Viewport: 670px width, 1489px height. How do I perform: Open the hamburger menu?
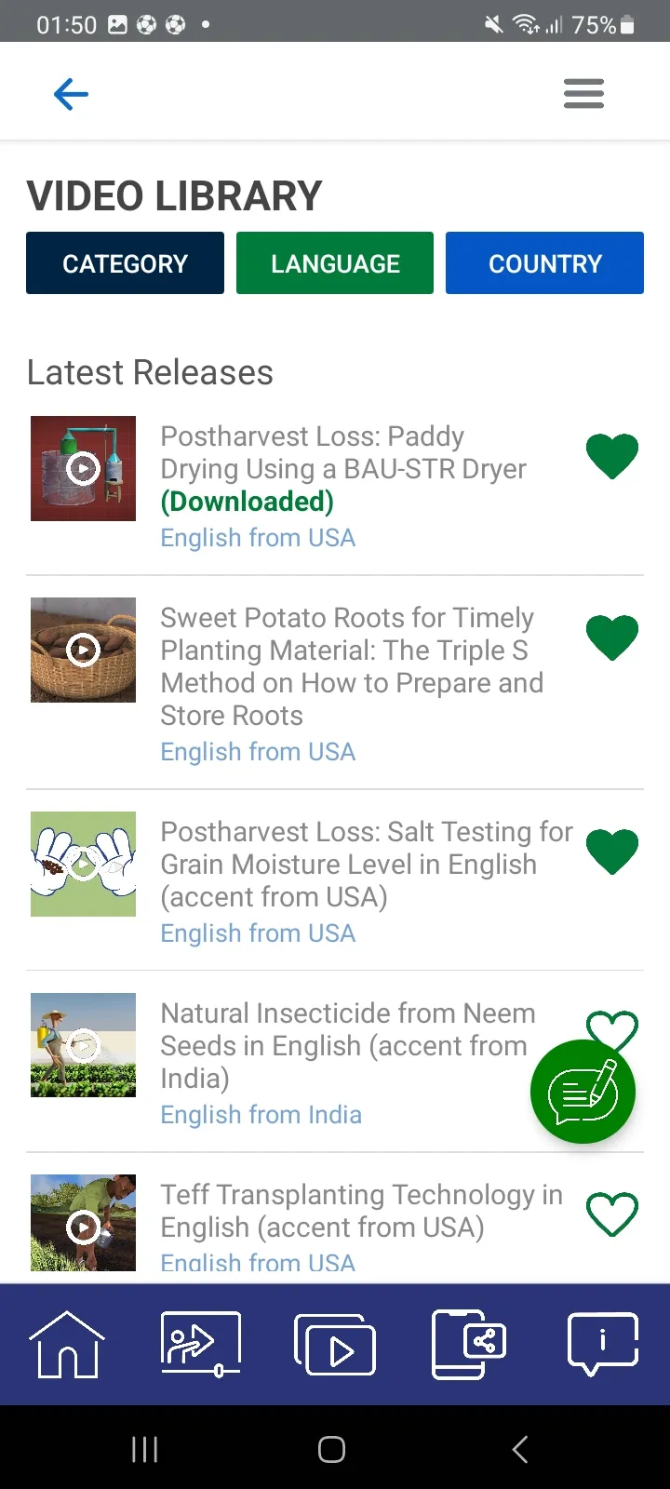(x=583, y=94)
